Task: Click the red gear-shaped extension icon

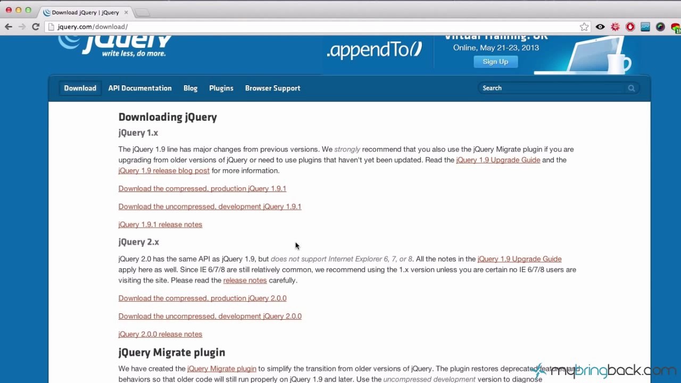Action: pos(616,27)
